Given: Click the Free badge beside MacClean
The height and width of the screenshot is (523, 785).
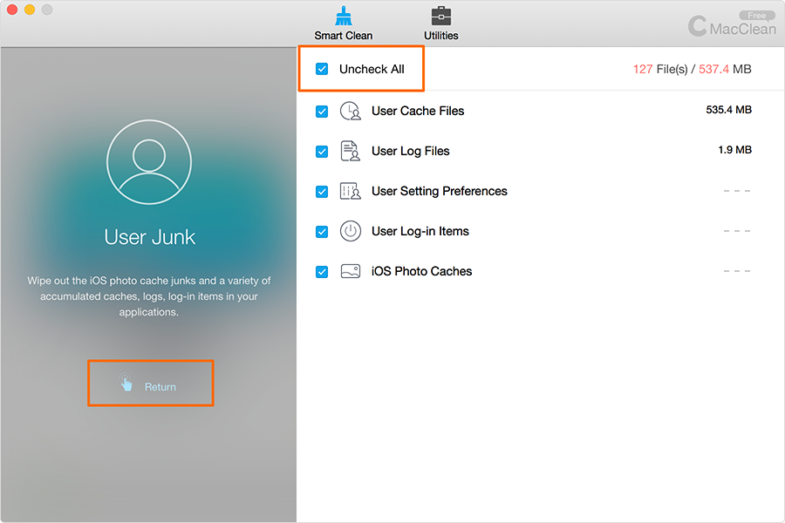Looking at the screenshot, I should point(756,16).
